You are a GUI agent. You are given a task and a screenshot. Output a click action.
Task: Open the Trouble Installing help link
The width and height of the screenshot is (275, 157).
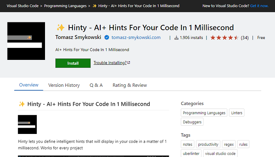coord(110,63)
